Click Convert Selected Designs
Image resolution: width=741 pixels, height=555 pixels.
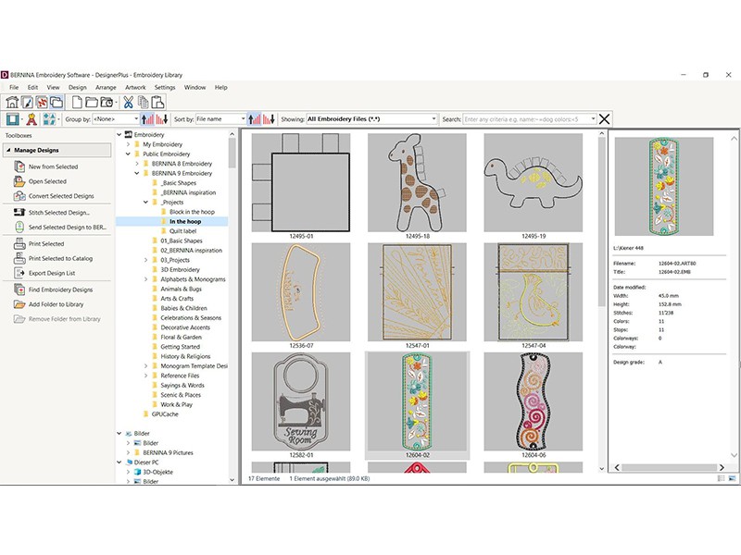tap(61, 196)
